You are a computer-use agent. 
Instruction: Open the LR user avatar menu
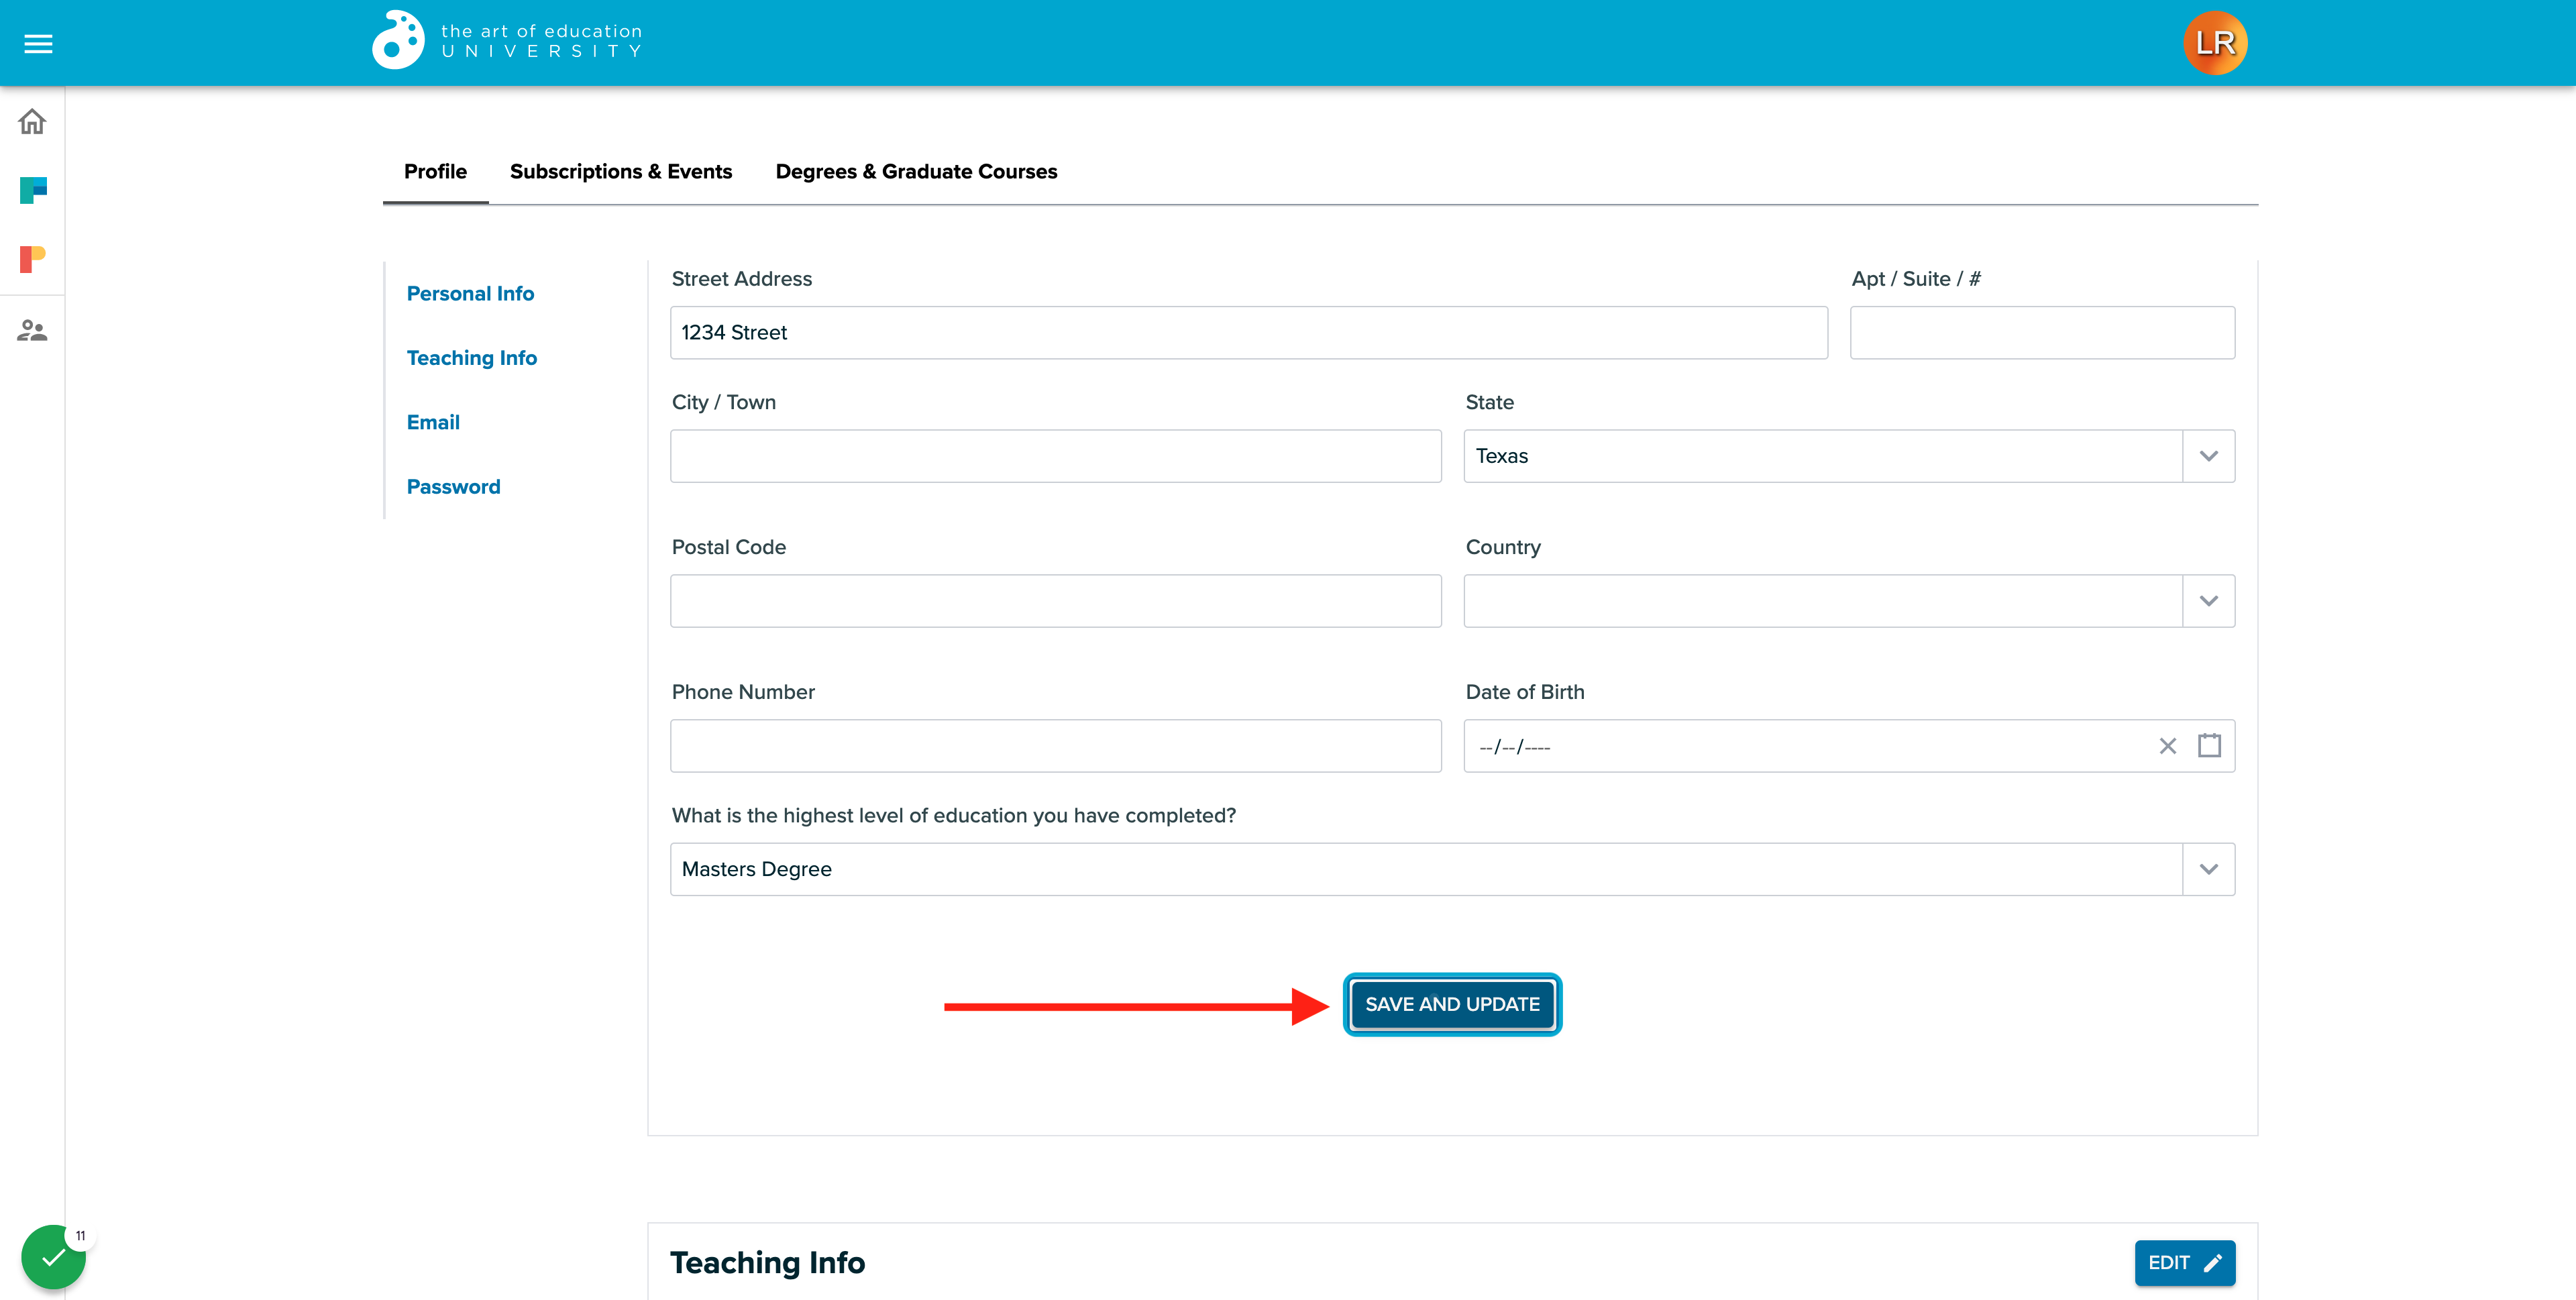coord(2215,42)
